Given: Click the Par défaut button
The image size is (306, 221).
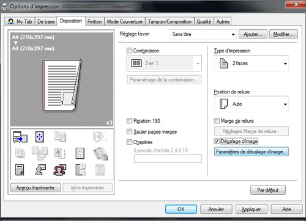Looking at the screenshot, I should [268, 190].
